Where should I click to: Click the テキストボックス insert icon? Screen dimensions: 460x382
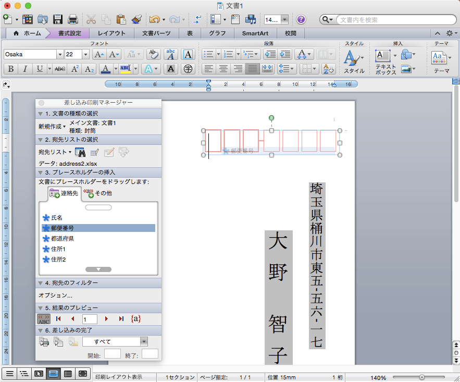[383, 56]
